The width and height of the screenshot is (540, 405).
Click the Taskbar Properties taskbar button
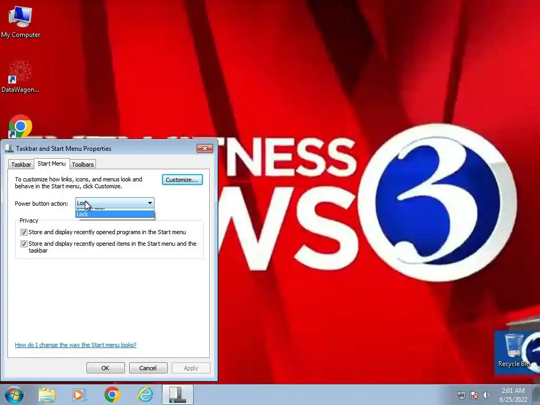pyautogui.click(x=177, y=394)
